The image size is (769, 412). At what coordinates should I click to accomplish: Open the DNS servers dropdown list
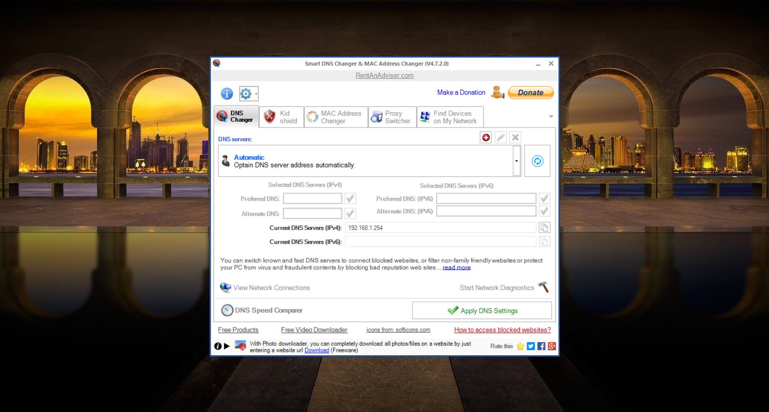coord(516,161)
